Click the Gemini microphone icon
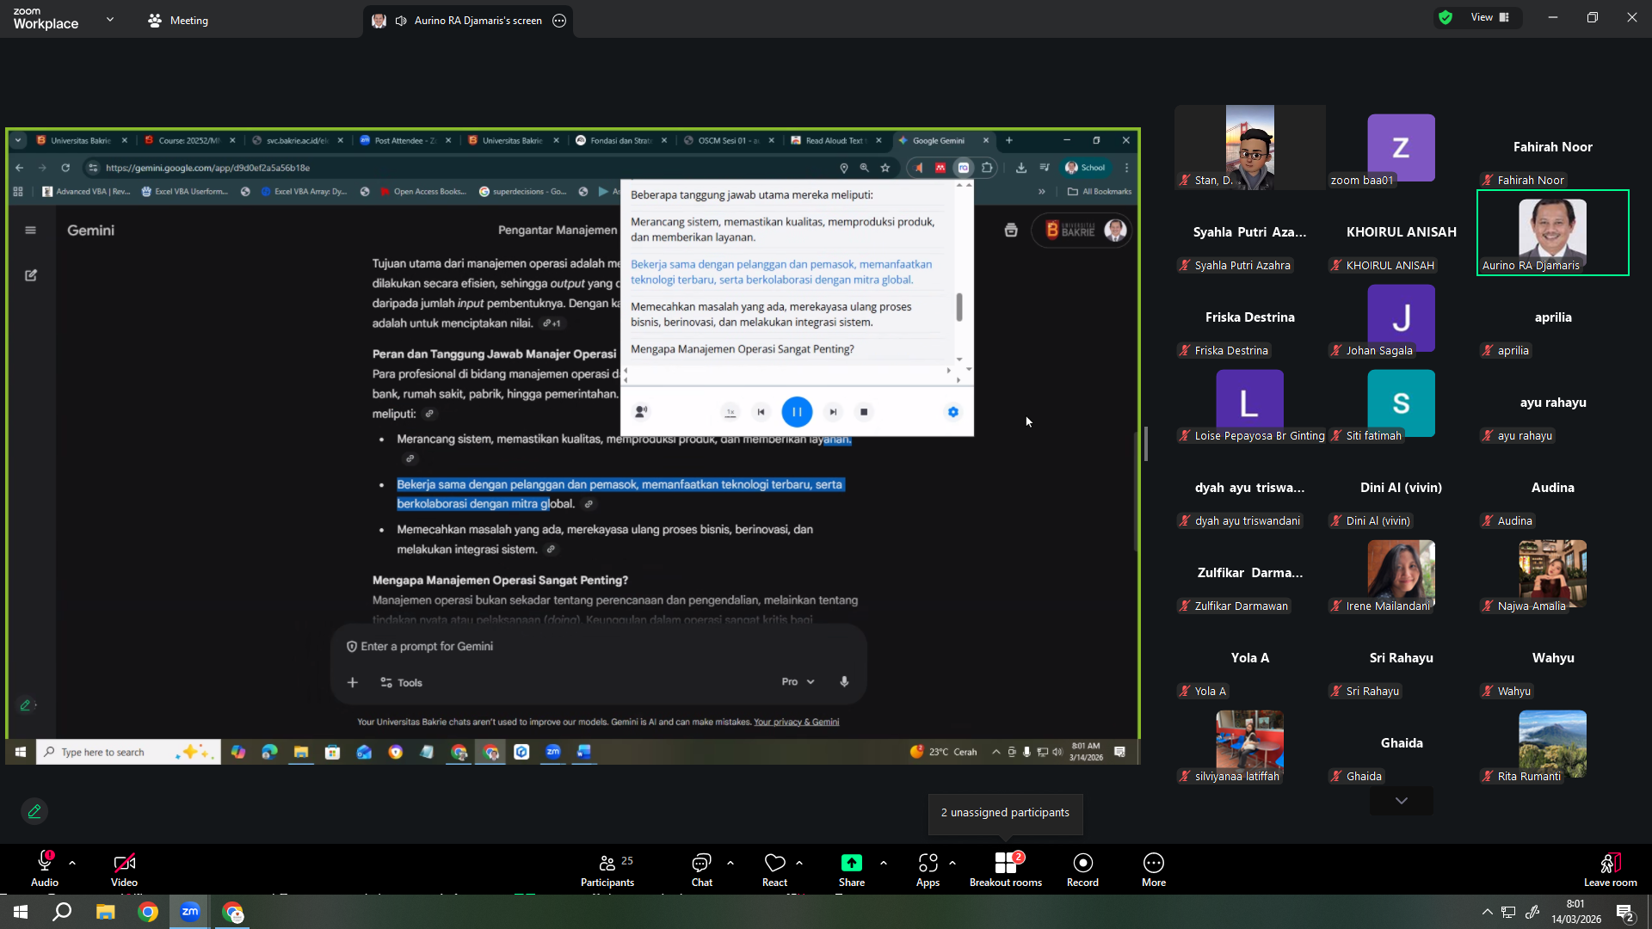 [x=844, y=681]
